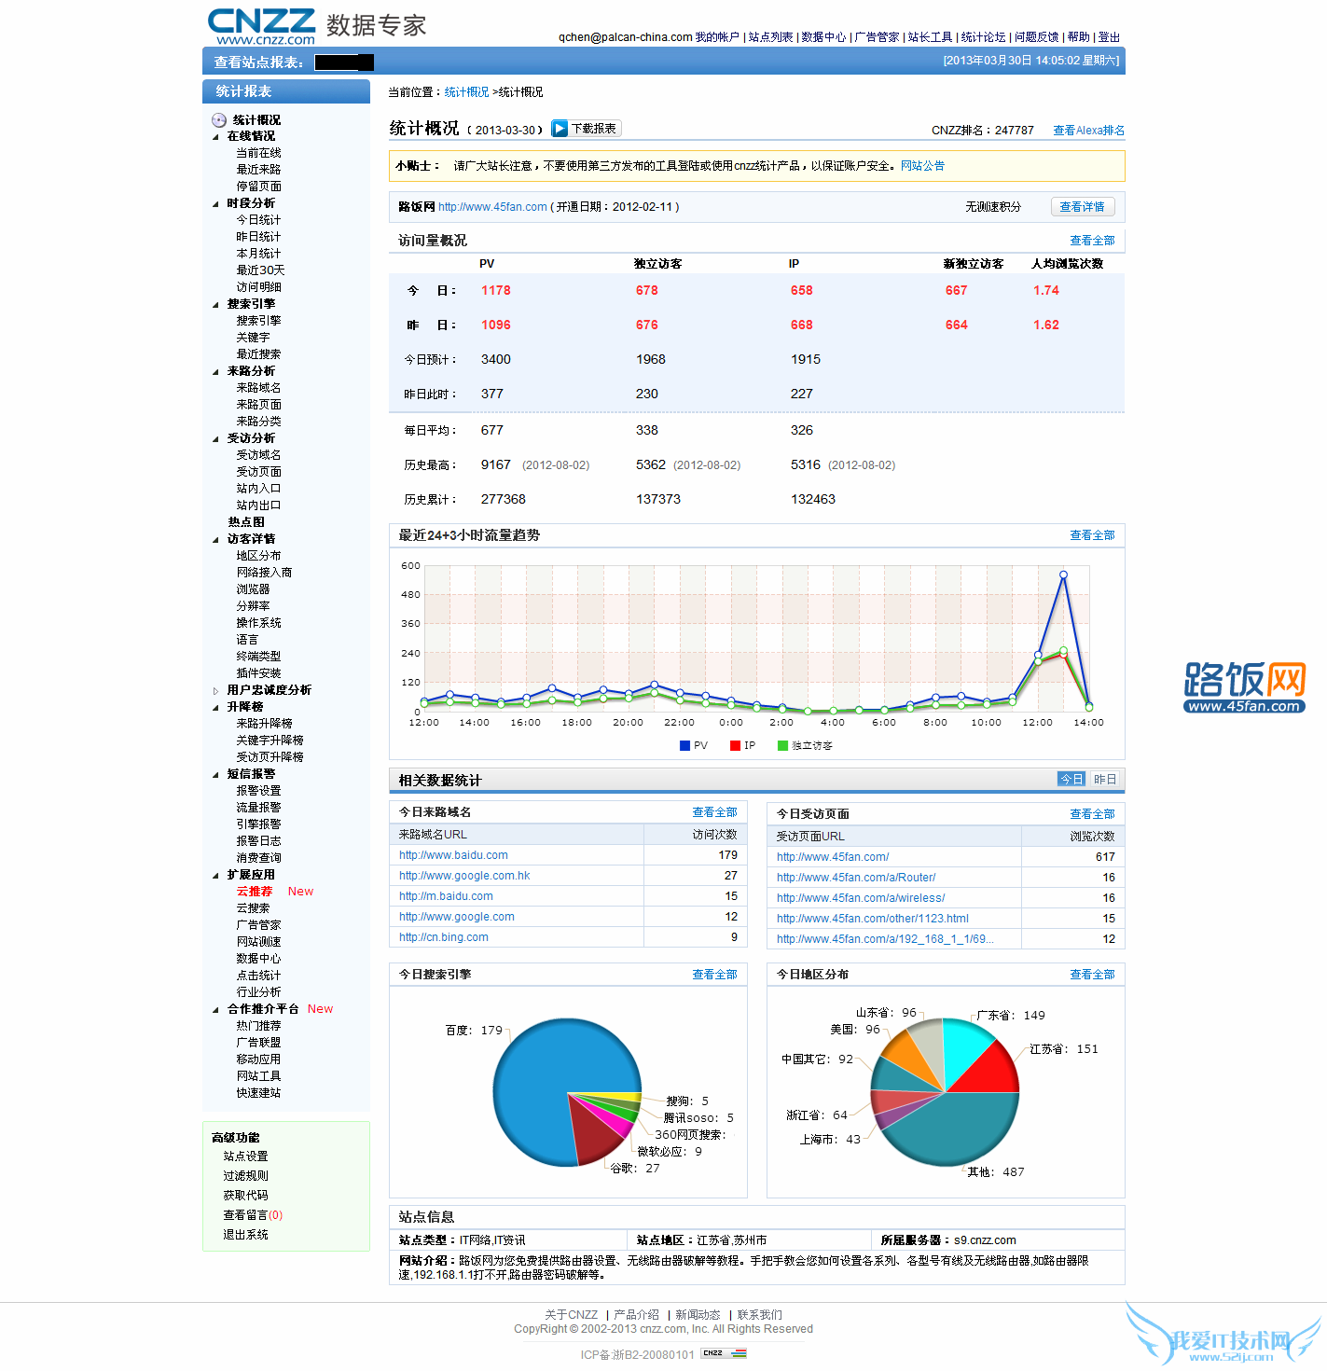Open the 网站公告 link in the tip

[922, 166]
